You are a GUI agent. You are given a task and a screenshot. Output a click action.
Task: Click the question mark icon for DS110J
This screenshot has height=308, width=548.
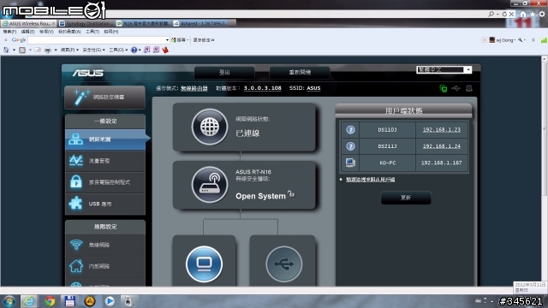350,130
